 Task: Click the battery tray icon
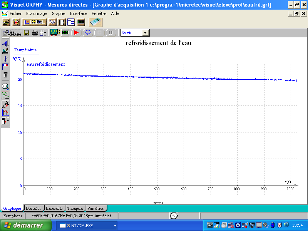[x=273, y=225]
